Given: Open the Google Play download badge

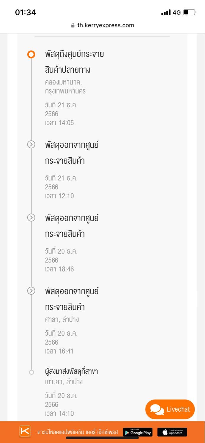Looking at the screenshot, I should pyautogui.click(x=138, y=432).
